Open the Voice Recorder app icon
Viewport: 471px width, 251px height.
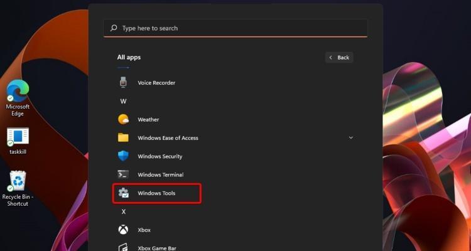(123, 82)
